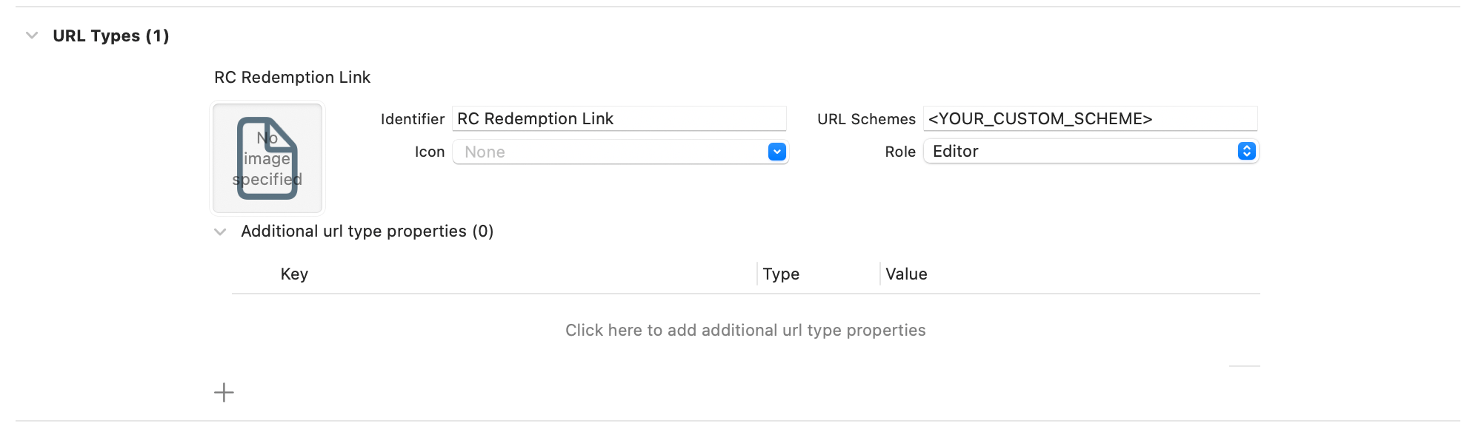This screenshot has width=1467, height=426.
Task: Click the URL Schemes label
Action: (866, 119)
